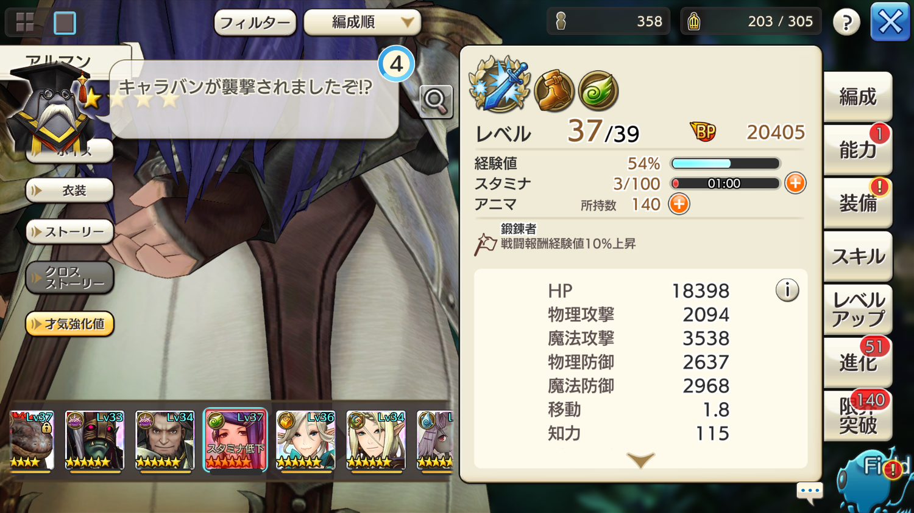The image size is (914, 513).
Task: Tap the magnifying glass zoom icon
Action: click(436, 100)
